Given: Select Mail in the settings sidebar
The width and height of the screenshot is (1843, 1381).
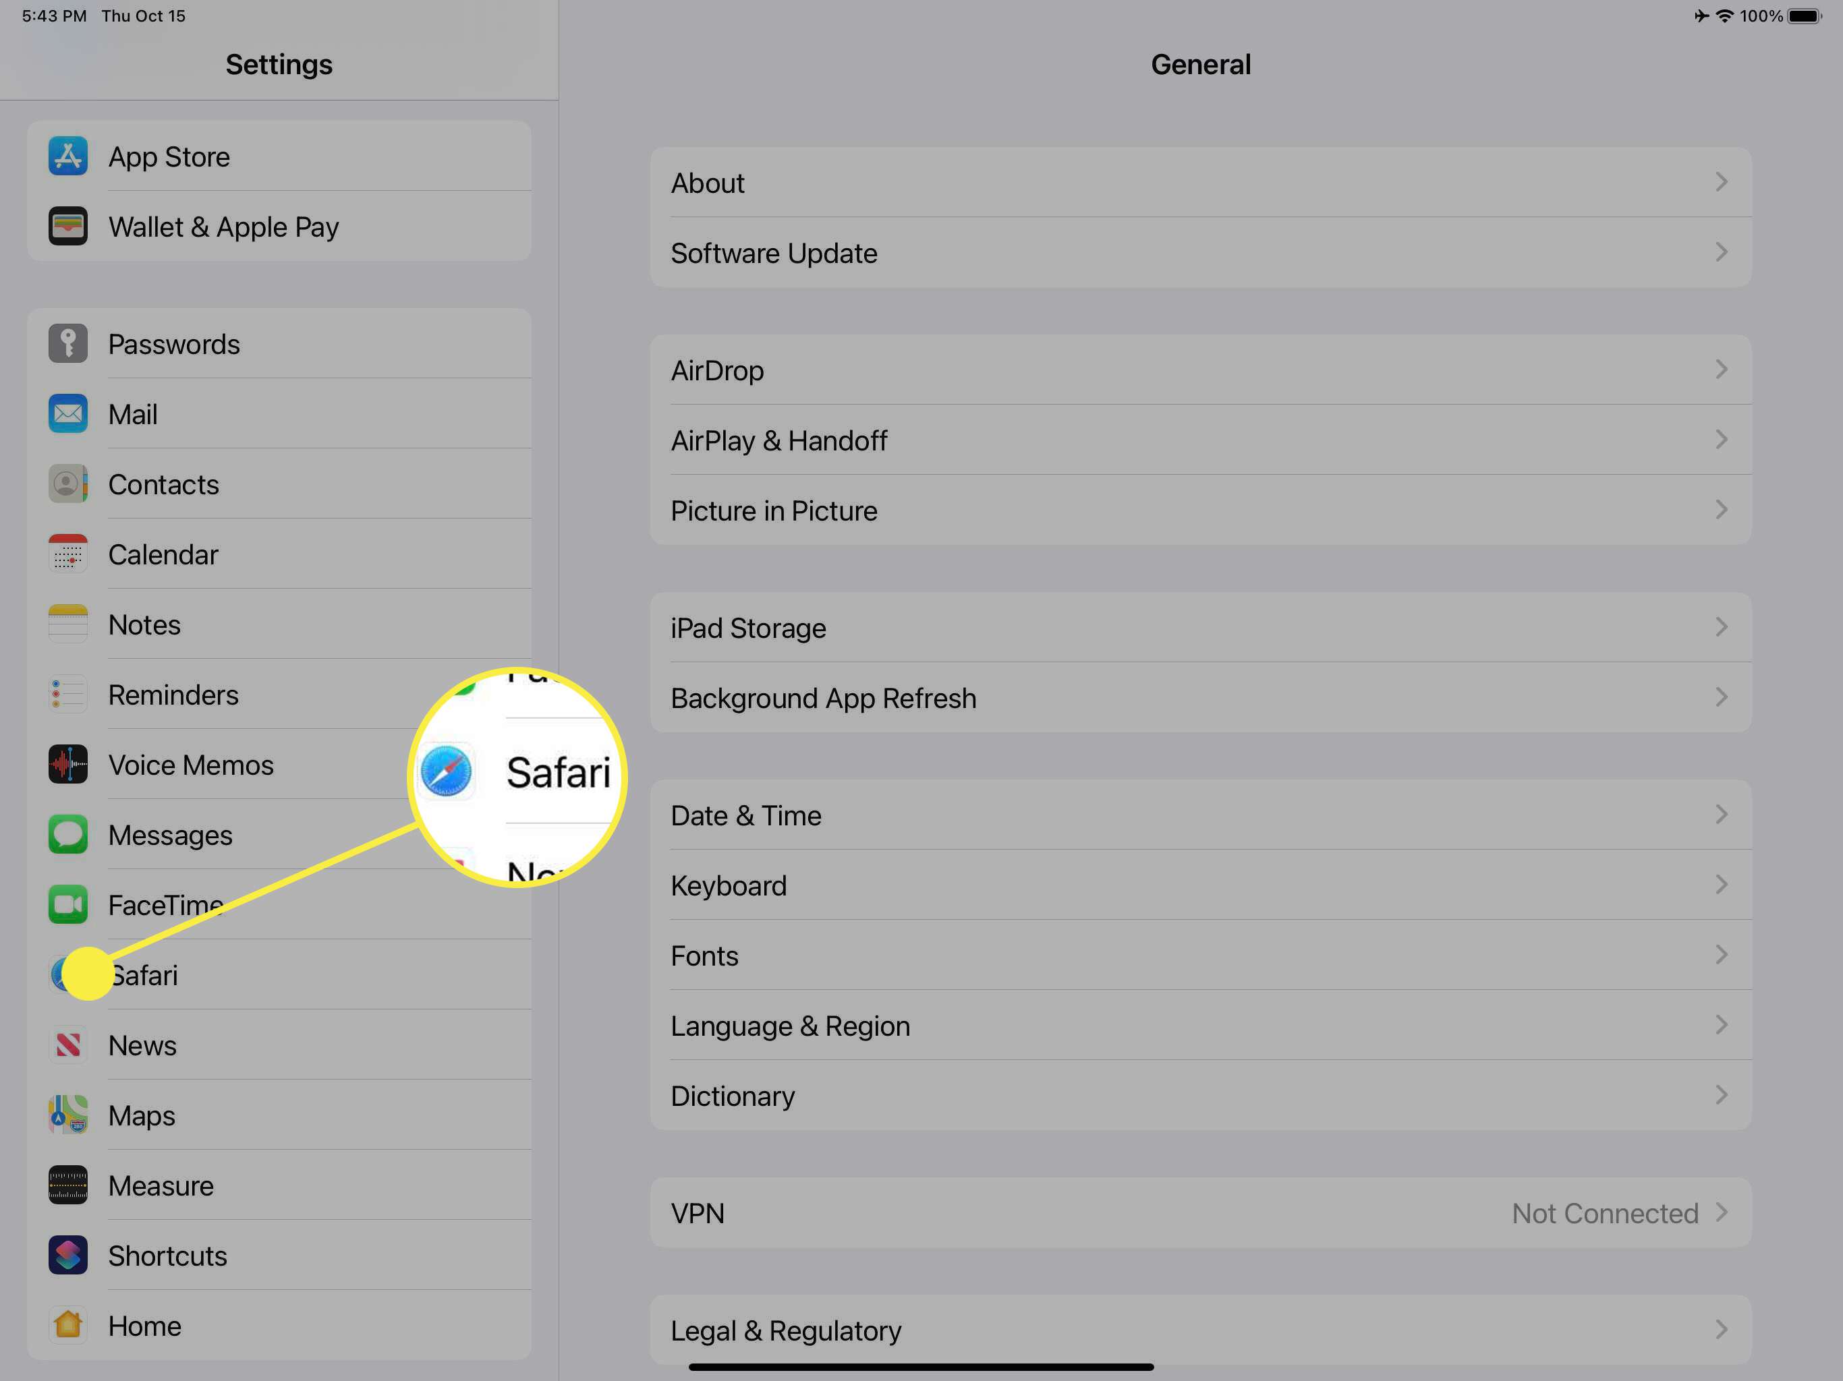Looking at the screenshot, I should 279,413.
